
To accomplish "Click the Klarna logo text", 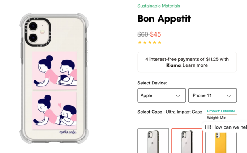I will pos(173,65).
